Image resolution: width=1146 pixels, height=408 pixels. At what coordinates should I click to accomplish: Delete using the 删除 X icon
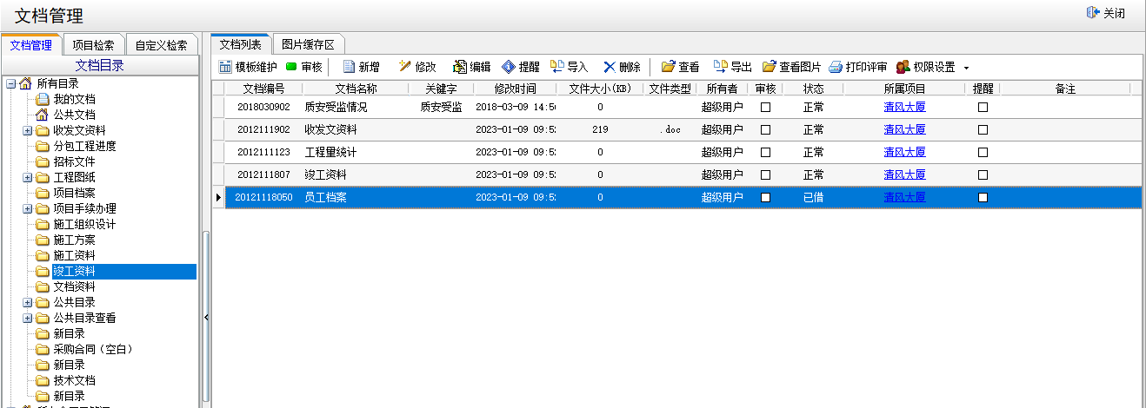[x=610, y=67]
